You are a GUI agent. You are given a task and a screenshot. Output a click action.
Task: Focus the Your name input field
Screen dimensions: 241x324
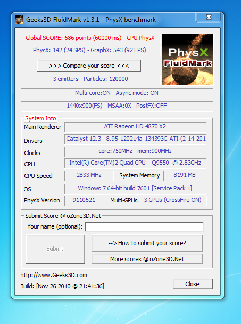coord(144,227)
